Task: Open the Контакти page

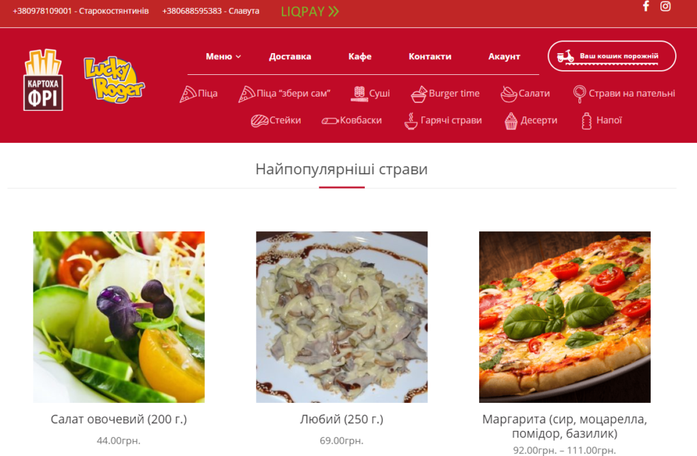Action: click(x=430, y=56)
